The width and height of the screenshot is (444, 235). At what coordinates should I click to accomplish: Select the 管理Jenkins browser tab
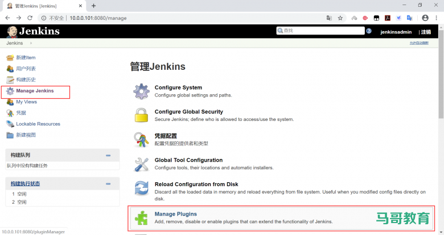[44, 6]
